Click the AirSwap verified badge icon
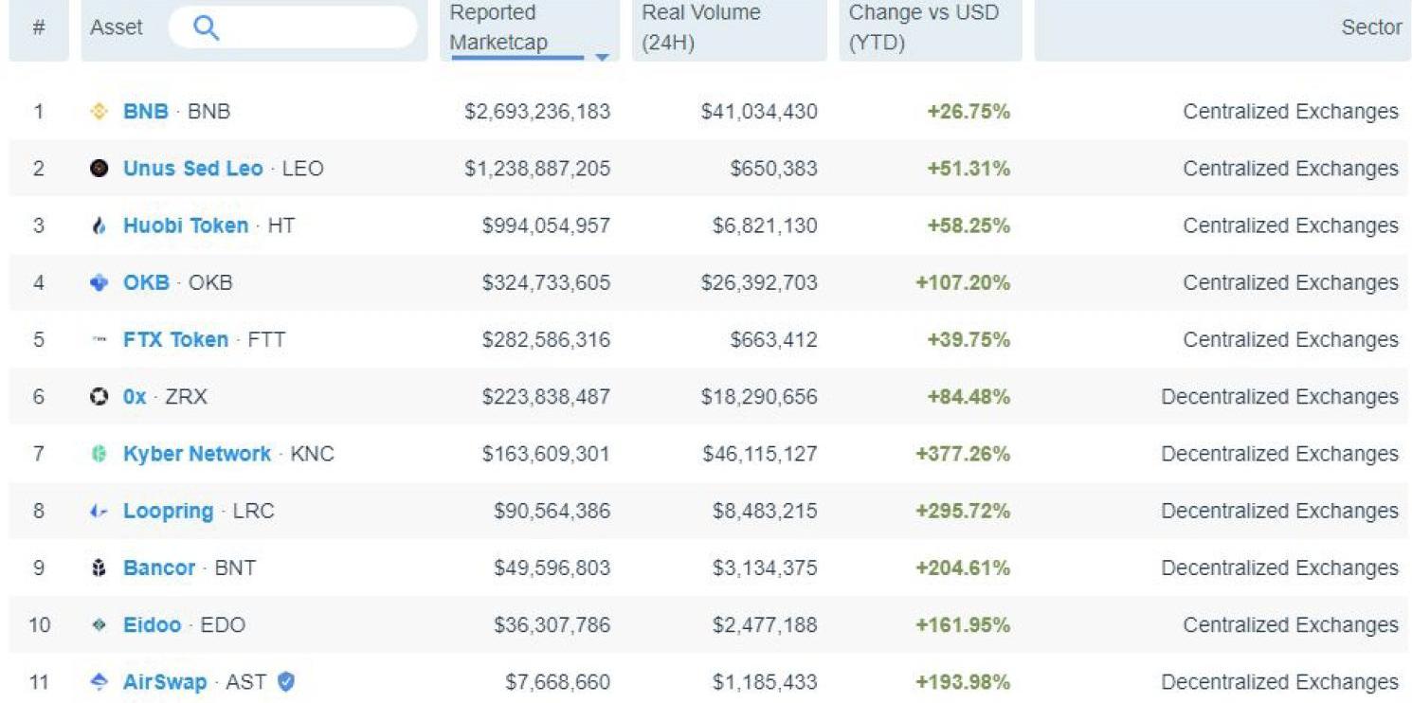 [x=286, y=681]
